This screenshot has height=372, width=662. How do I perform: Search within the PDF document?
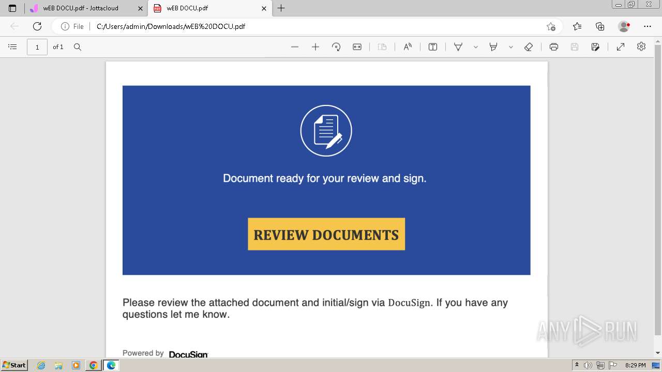(x=78, y=47)
